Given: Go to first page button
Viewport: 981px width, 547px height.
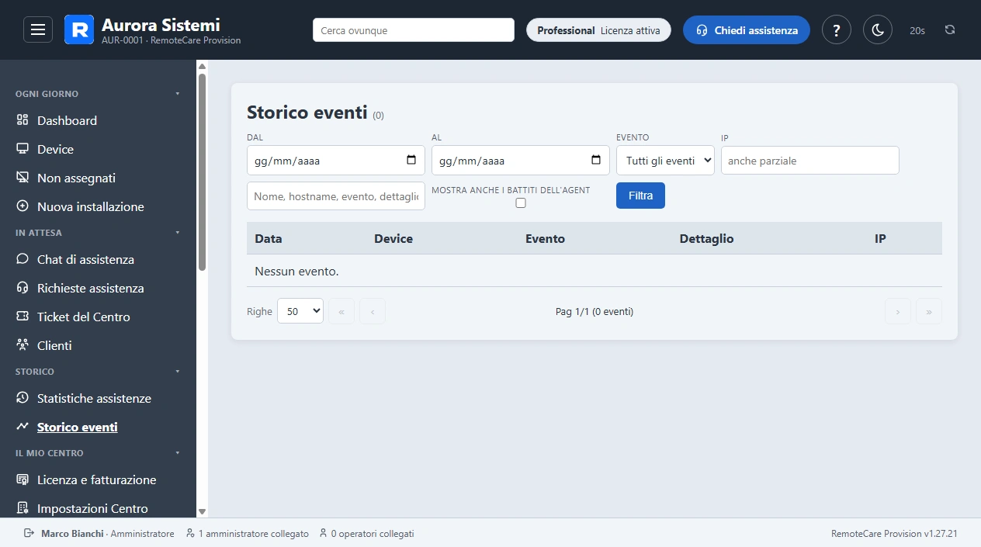Looking at the screenshot, I should tap(341, 311).
